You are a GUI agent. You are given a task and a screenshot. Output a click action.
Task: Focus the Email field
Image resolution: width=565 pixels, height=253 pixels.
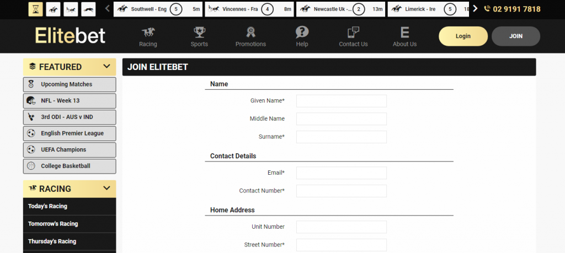coord(341,173)
